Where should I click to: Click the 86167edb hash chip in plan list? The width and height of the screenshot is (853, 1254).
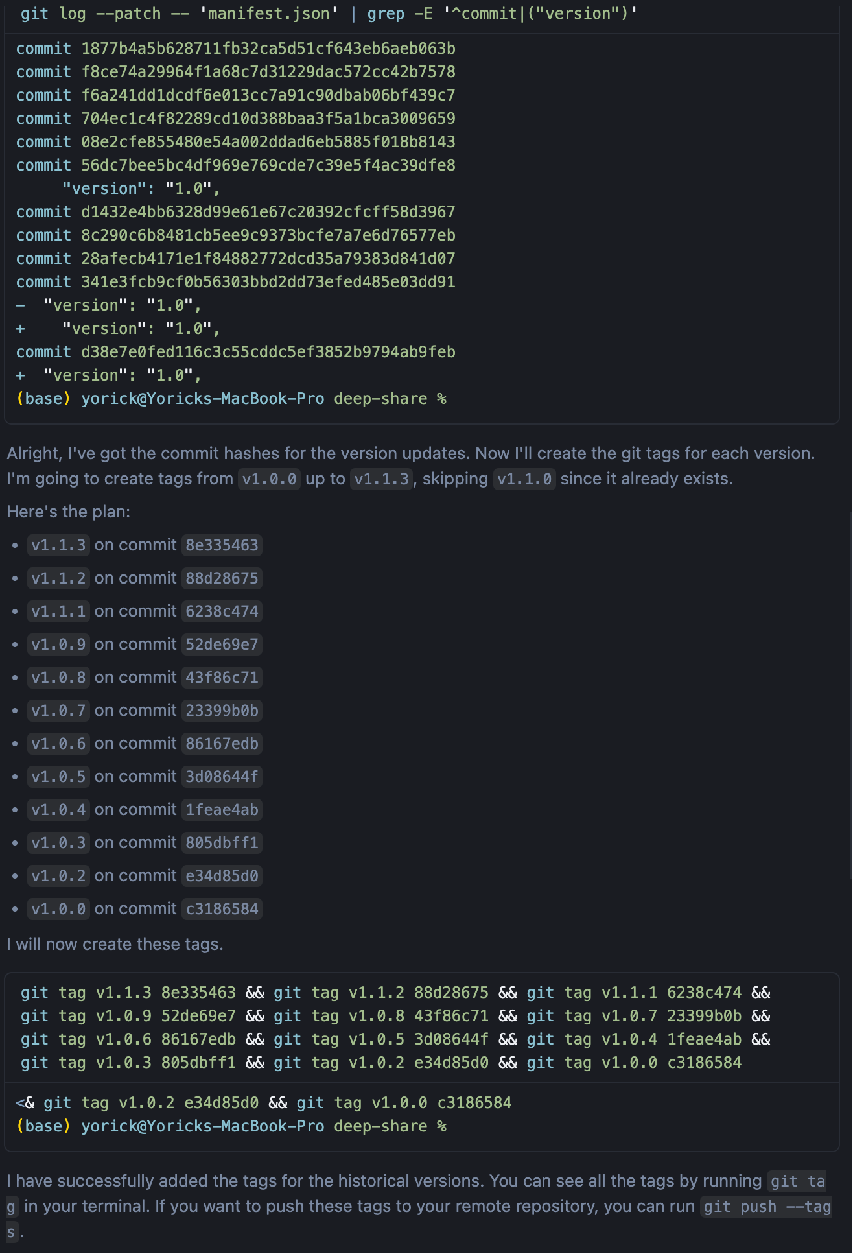tap(222, 744)
